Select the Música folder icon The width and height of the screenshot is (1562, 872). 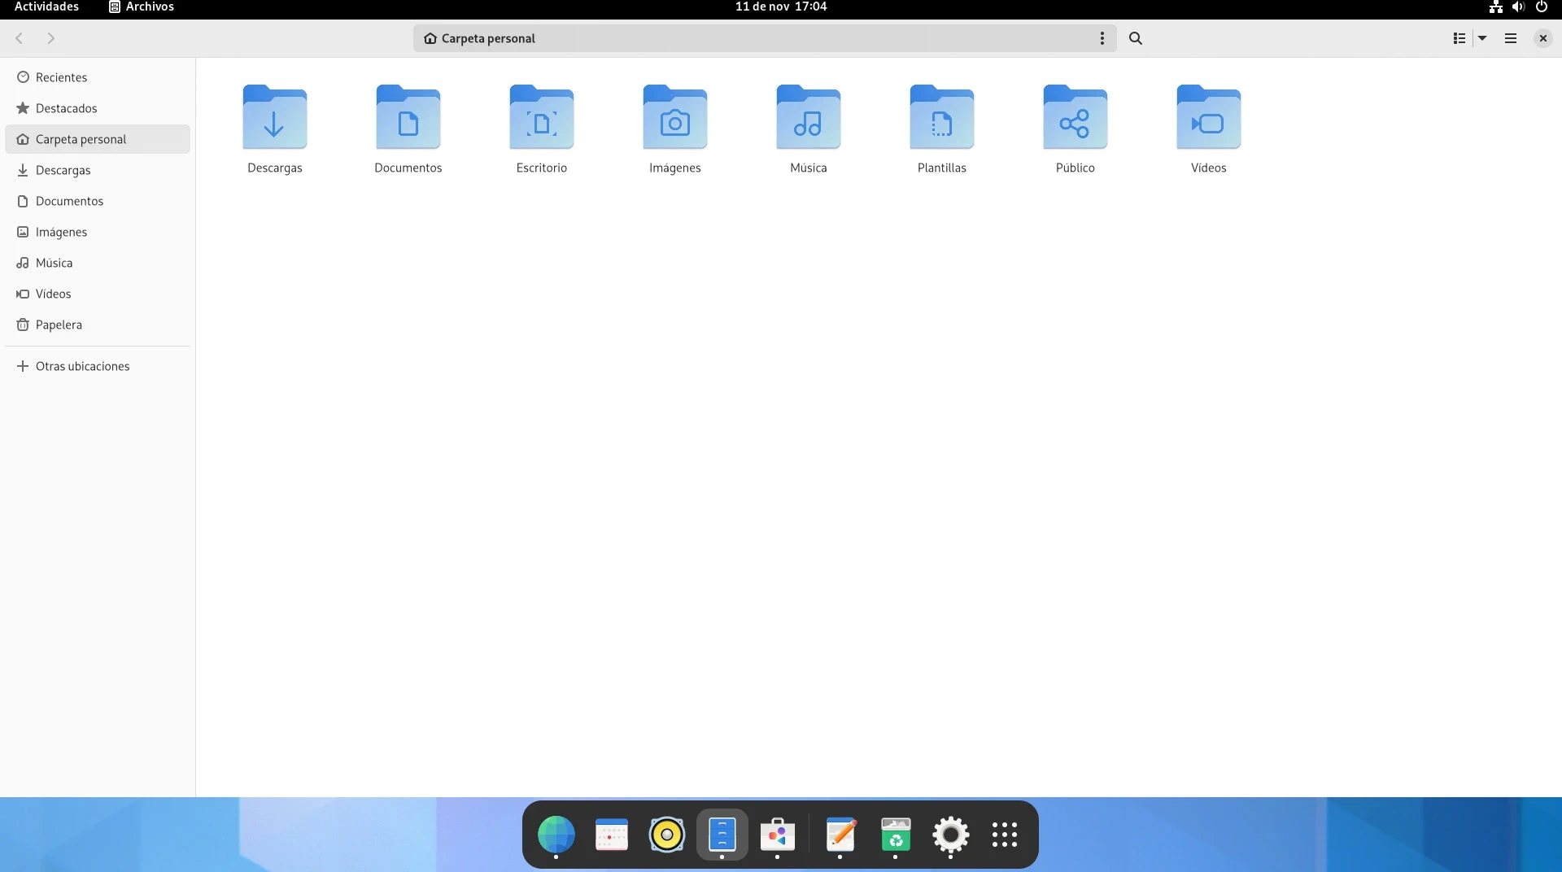click(809, 119)
